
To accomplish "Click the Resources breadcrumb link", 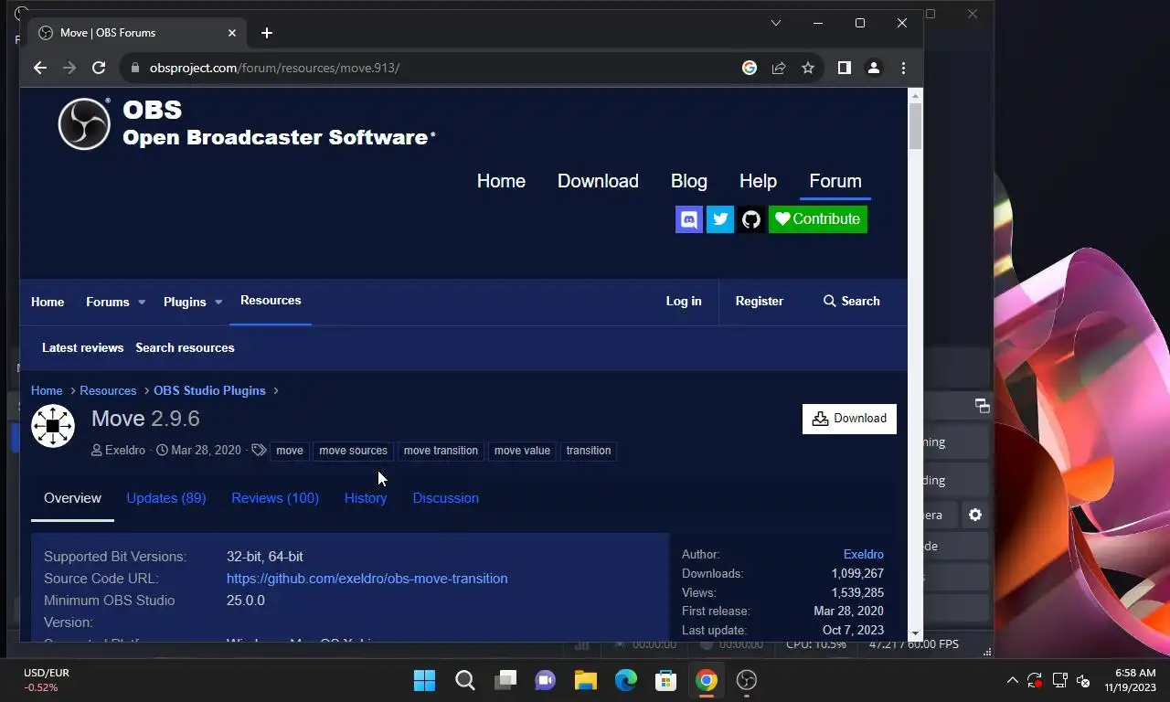I will point(108,390).
